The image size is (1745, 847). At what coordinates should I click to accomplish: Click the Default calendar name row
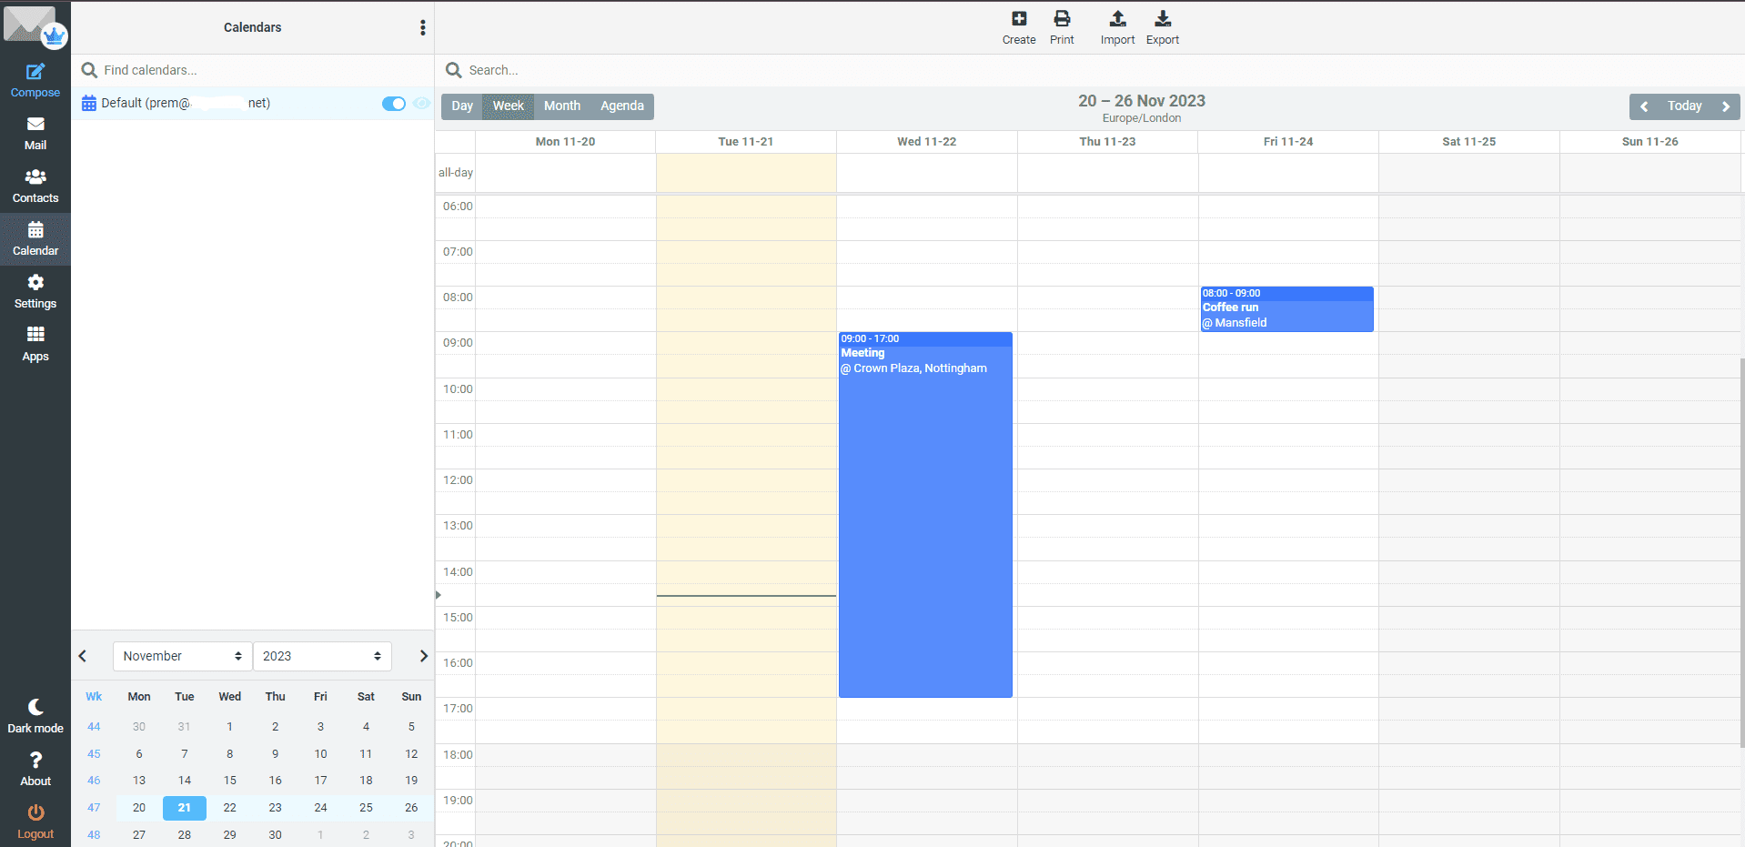coord(253,103)
